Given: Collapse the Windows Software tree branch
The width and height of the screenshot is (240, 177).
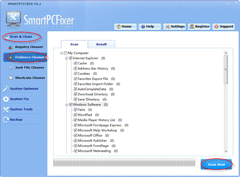Looking at the screenshot, I should (x=66, y=105).
